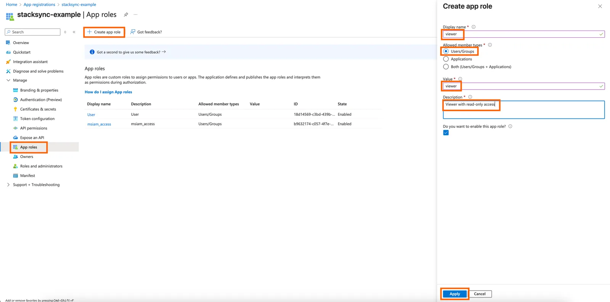Open How do I assign App roles
The height and width of the screenshot is (302, 610).
tap(108, 92)
